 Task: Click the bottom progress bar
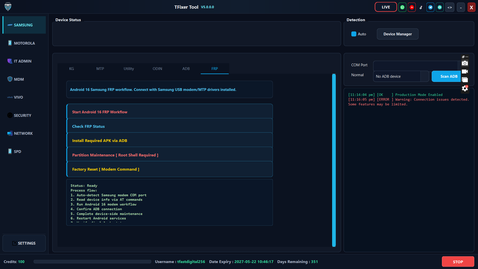coord(92,262)
